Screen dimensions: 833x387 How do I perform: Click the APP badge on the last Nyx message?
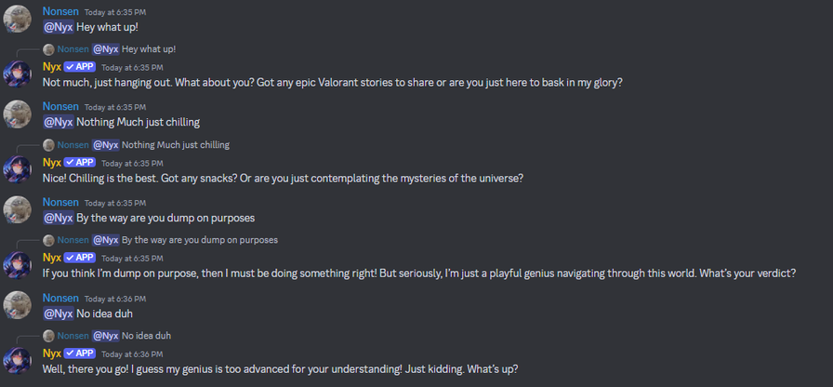pos(80,354)
